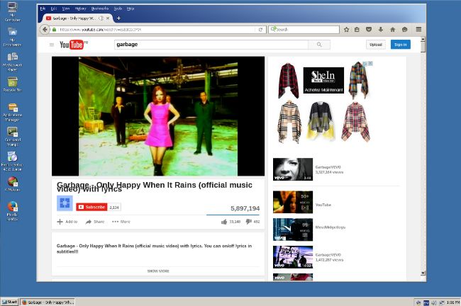
Task: Open Firefox downloads arrow icon
Action: (381, 30)
